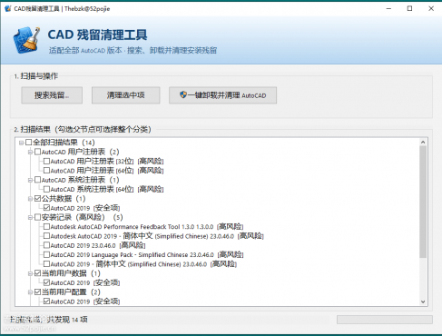
Task: Maximize the CAD cleanup tool window
Action: [409, 8]
